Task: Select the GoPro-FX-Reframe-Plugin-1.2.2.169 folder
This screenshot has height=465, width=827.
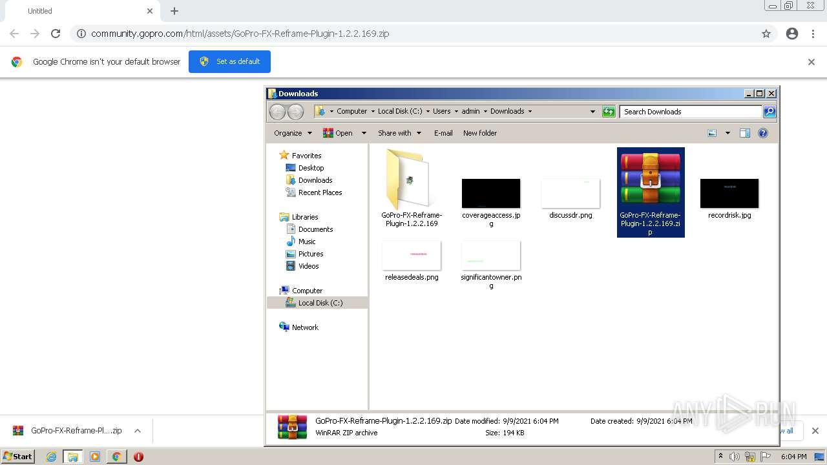Action: [412, 188]
